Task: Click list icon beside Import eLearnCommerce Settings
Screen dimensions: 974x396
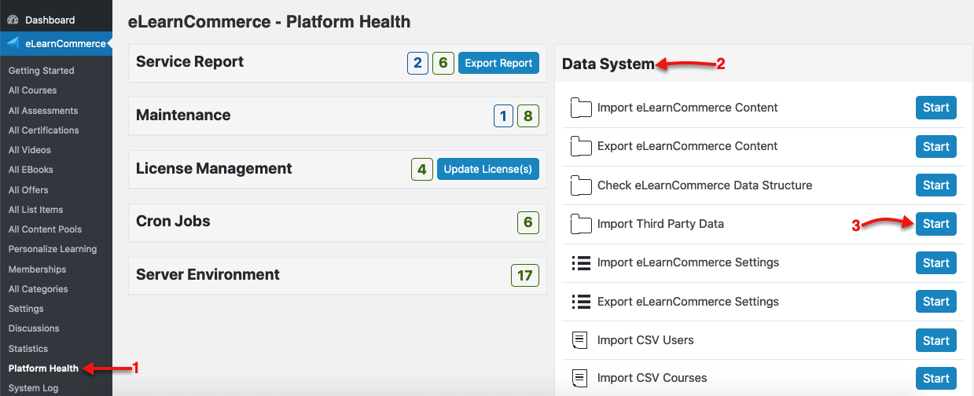Action: click(x=580, y=262)
